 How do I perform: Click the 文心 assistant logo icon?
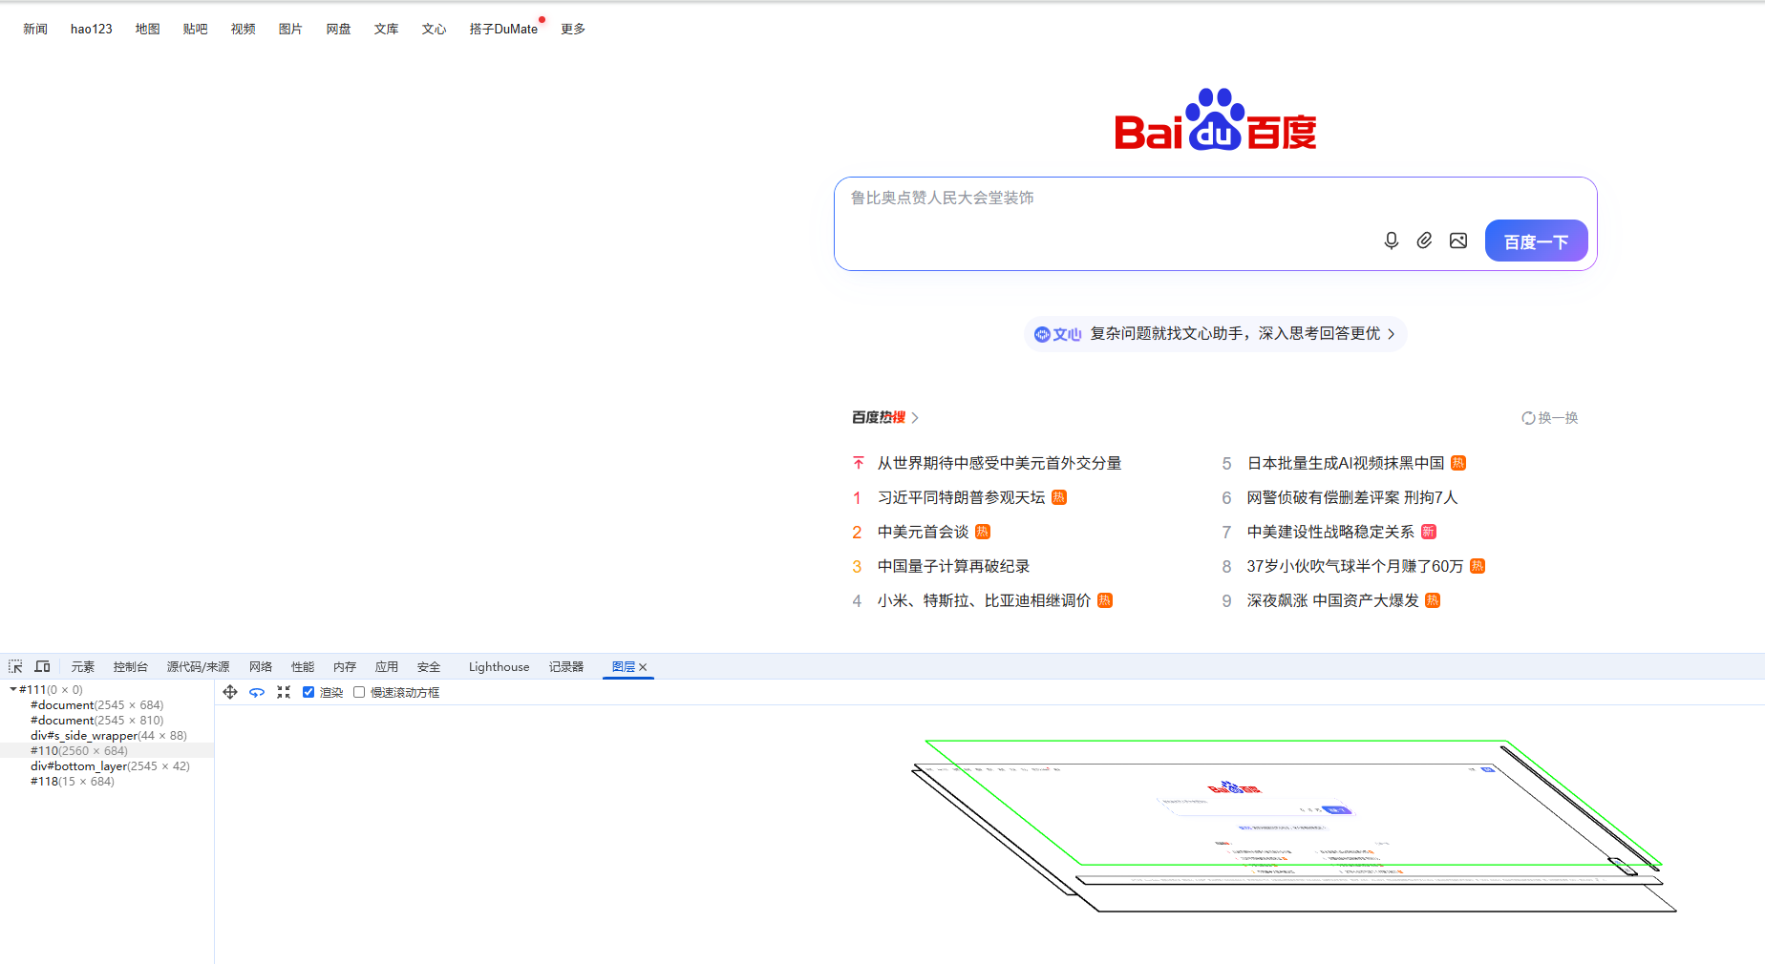pyautogui.click(x=1058, y=334)
